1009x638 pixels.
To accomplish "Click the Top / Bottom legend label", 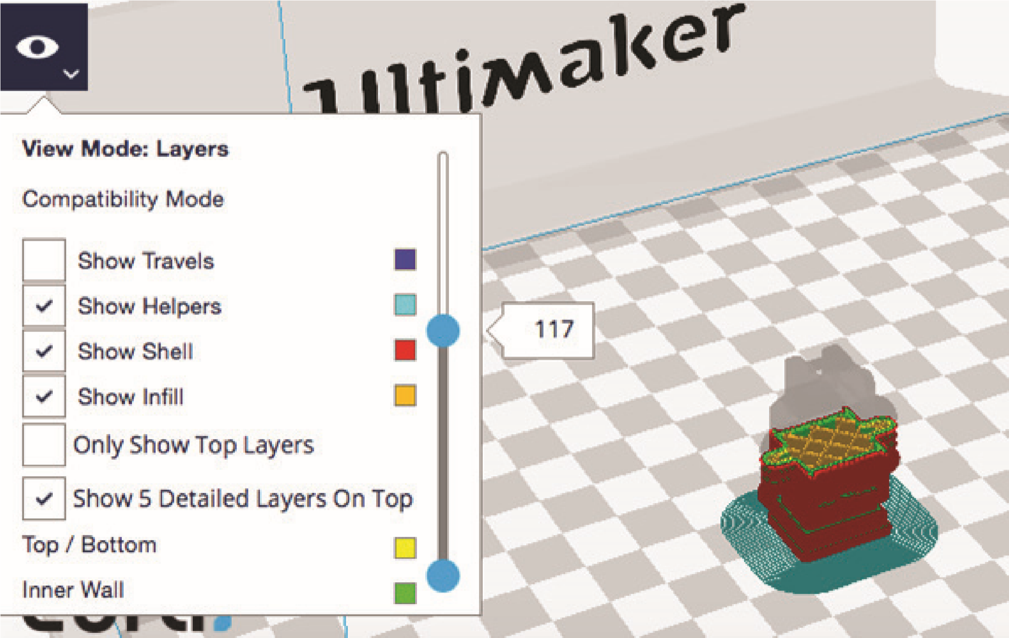I will tap(89, 545).
